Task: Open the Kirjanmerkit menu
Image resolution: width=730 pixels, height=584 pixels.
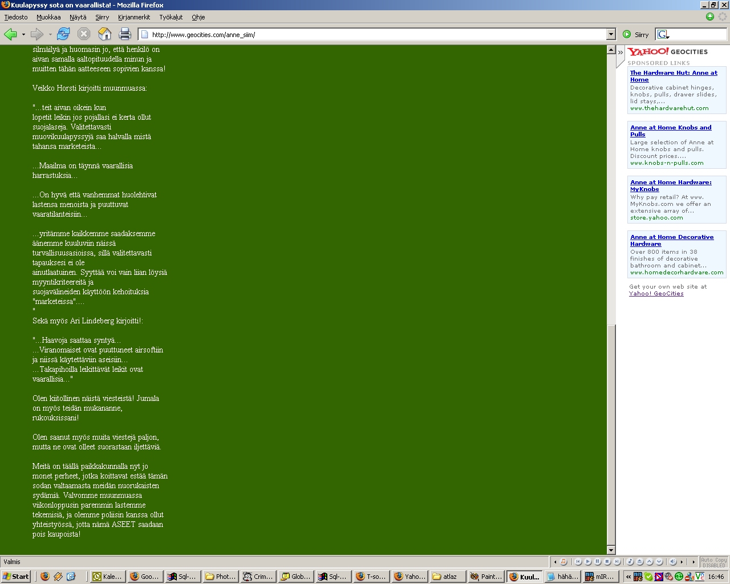Action: coord(134,17)
